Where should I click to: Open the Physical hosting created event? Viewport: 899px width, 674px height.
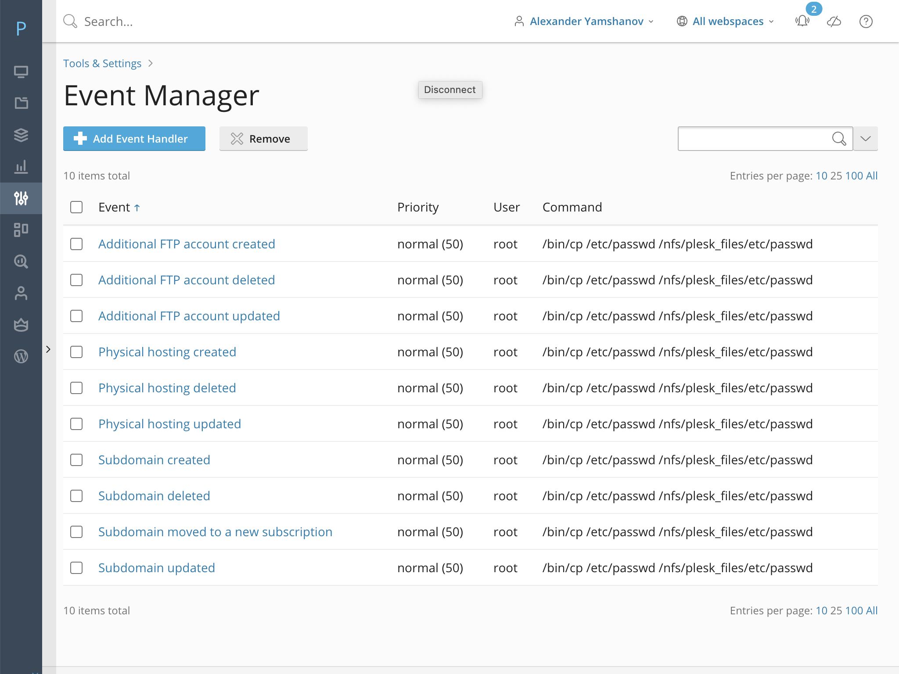[167, 351]
